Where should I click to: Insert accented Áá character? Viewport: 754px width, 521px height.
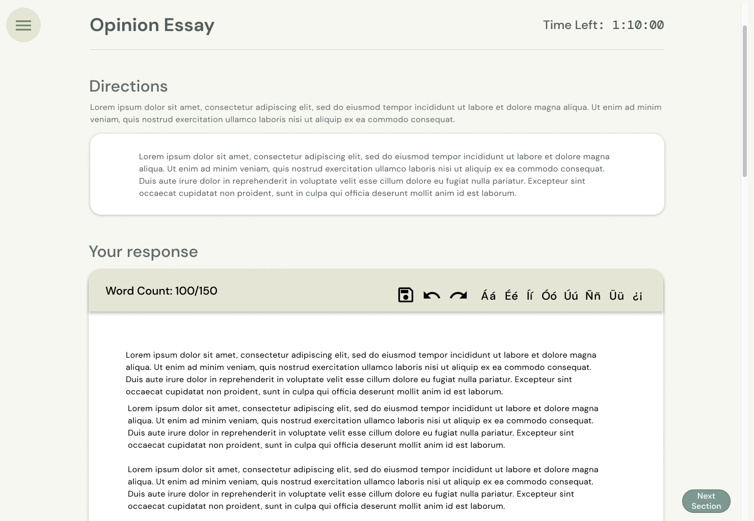click(x=488, y=296)
